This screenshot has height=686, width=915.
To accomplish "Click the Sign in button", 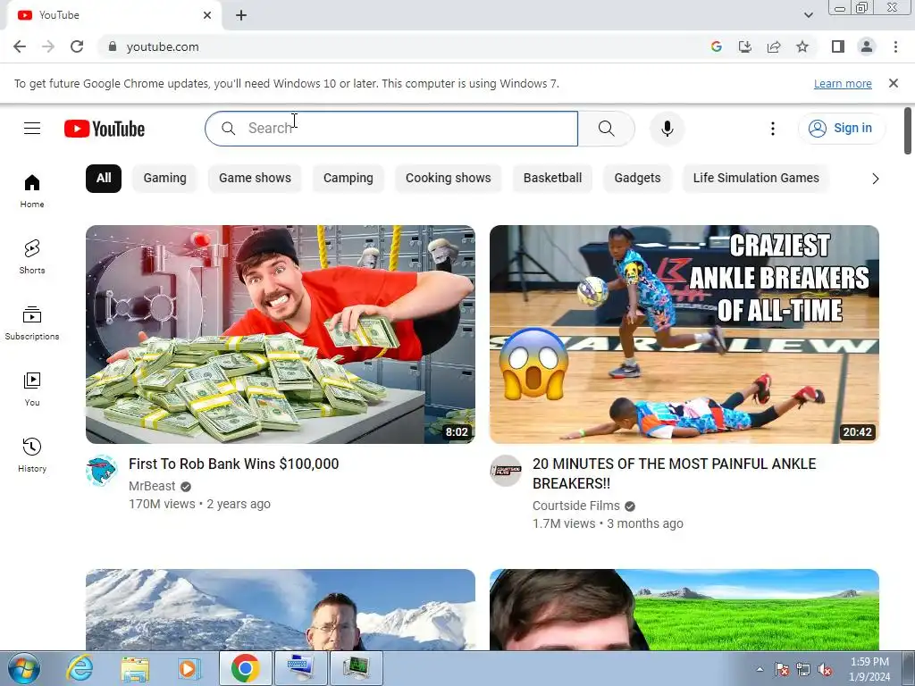I will (842, 129).
